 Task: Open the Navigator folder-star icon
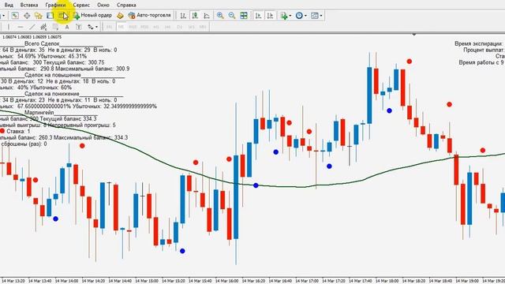(39, 16)
